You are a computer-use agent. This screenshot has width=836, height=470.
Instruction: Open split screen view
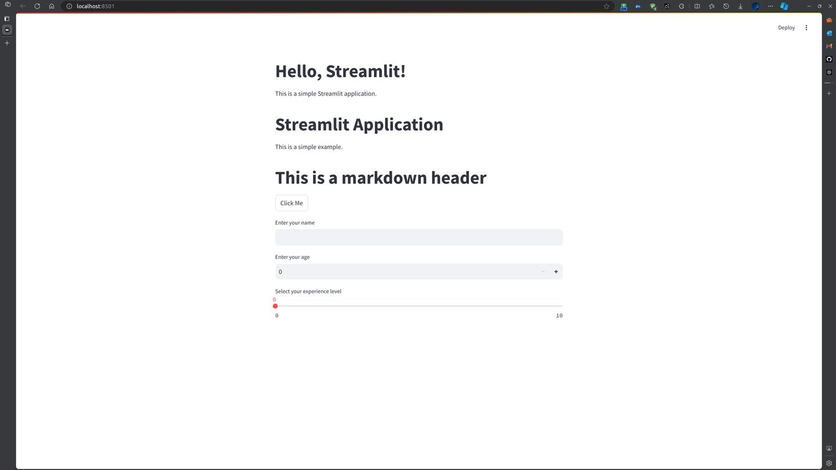[x=697, y=6]
